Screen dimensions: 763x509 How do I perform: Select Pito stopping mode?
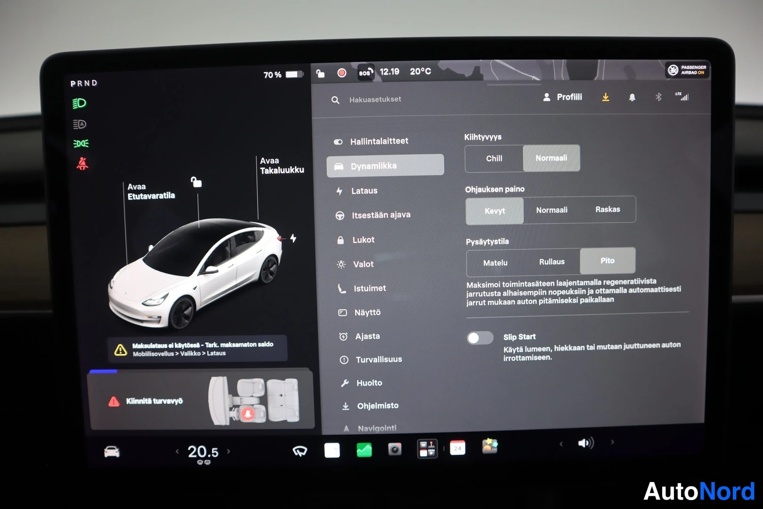(x=608, y=261)
